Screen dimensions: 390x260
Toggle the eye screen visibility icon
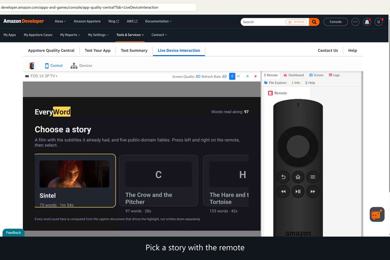(x=247, y=76)
